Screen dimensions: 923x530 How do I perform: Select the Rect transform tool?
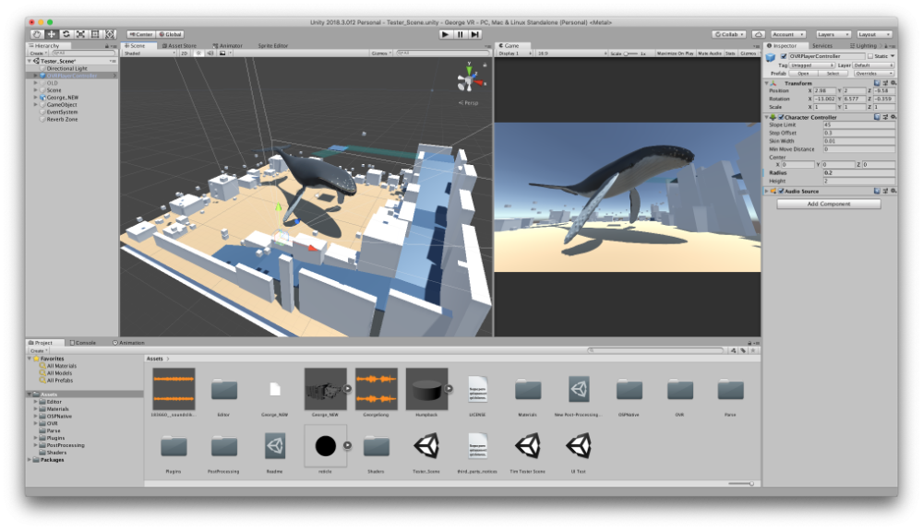(95, 34)
